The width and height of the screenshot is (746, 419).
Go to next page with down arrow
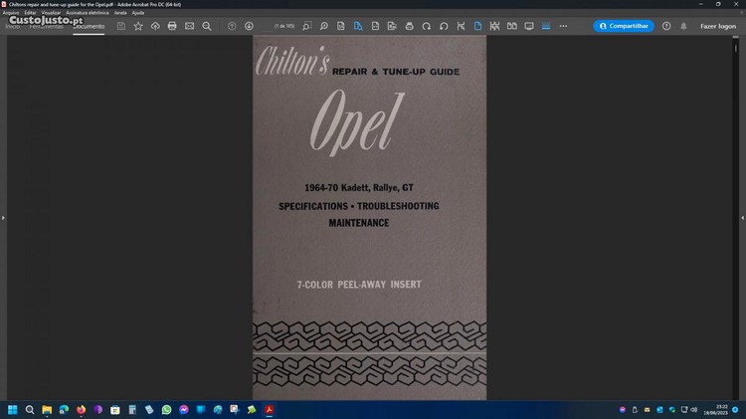[249, 26]
